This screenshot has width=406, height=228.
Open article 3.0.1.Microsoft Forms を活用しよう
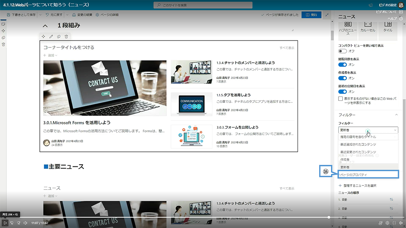[x=77, y=123]
